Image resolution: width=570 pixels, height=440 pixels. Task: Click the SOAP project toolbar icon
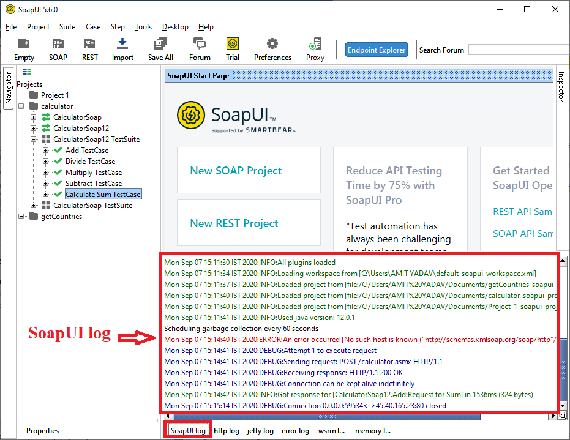pyautogui.click(x=58, y=50)
